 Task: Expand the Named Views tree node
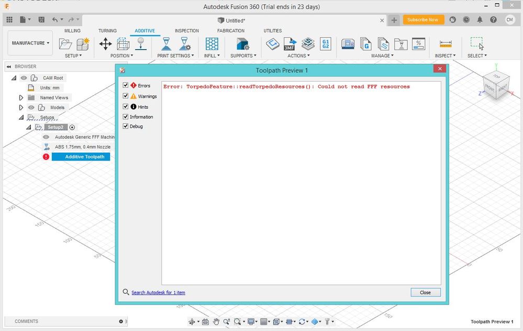21,98
